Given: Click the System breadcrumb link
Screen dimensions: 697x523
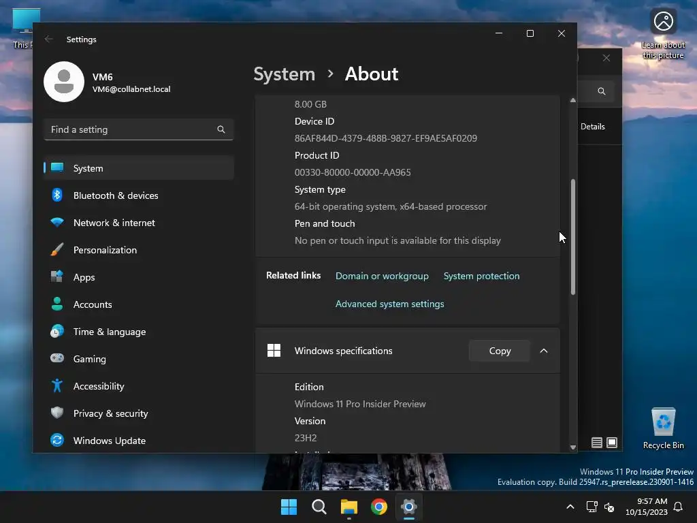Looking at the screenshot, I should (x=284, y=74).
